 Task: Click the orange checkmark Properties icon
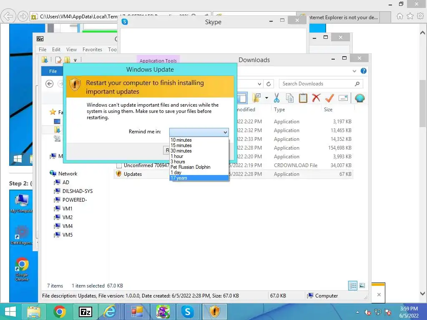coord(329,98)
